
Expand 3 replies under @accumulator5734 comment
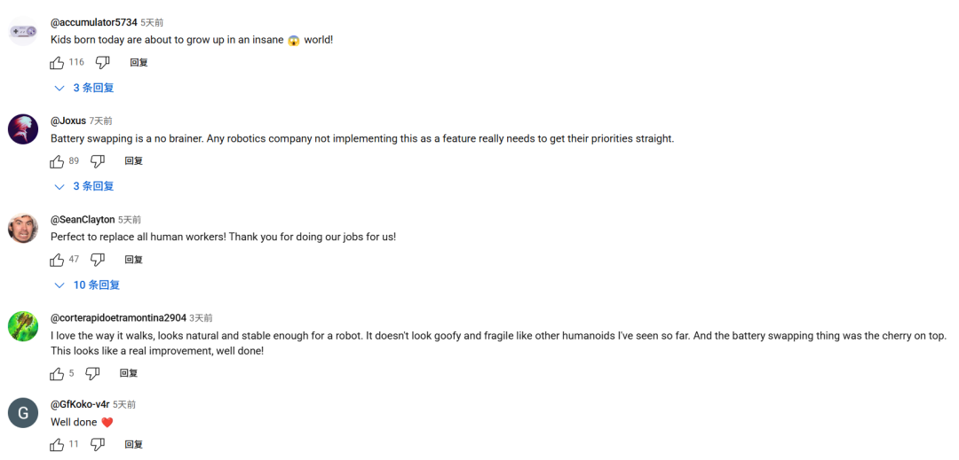(x=84, y=88)
